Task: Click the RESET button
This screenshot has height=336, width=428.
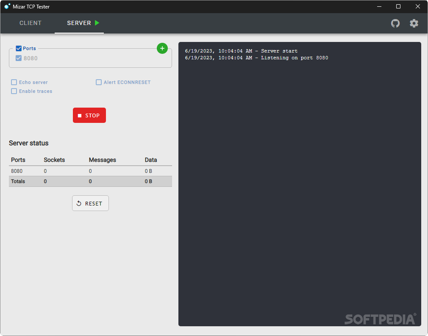Action: 90,203
